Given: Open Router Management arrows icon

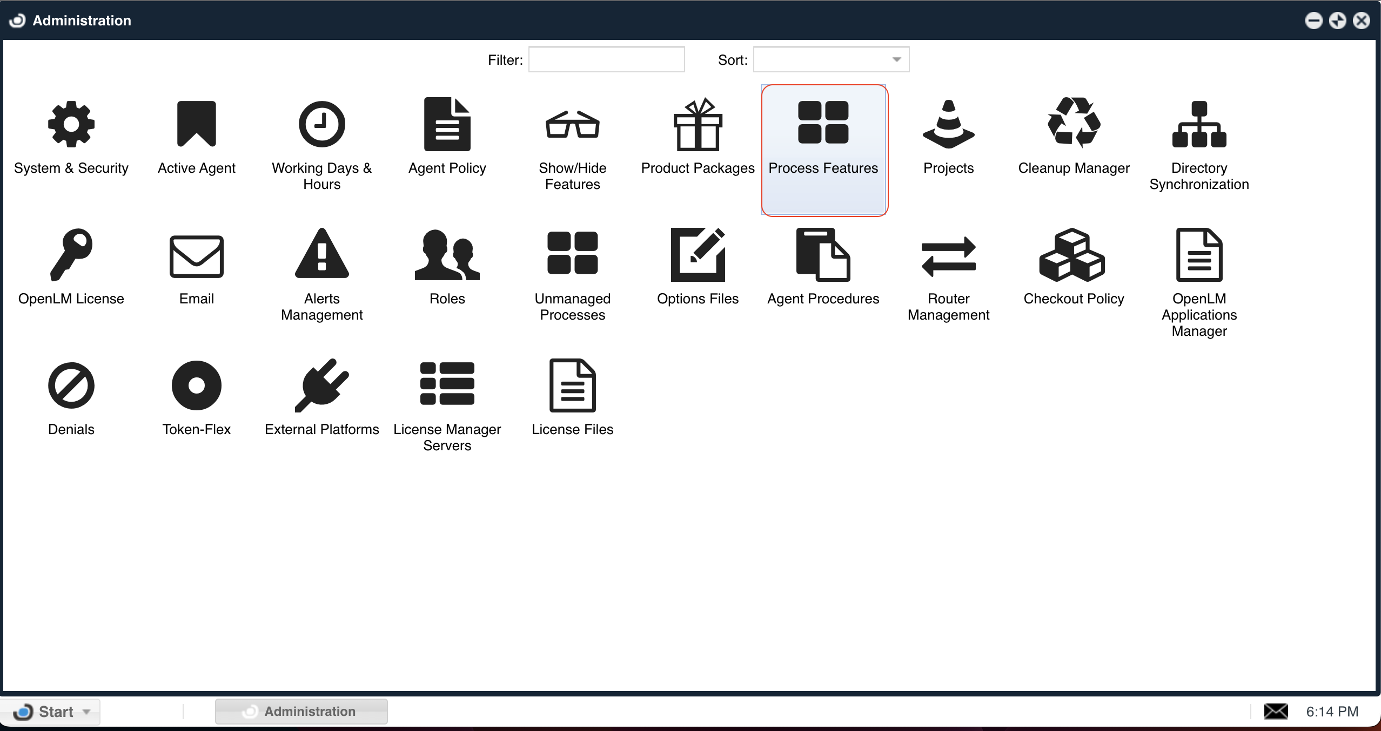Looking at the screenshot, I should [948, 256].
